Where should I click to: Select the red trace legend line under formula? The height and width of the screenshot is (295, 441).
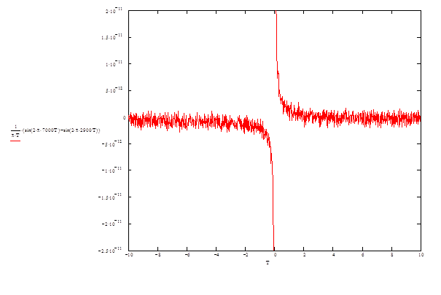[x=15, y=140]
